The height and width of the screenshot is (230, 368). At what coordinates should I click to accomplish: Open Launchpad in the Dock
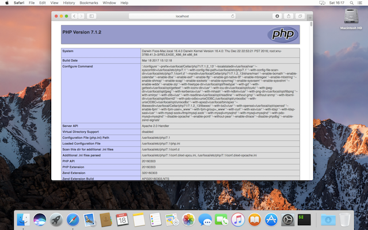(x=56, y=220)
